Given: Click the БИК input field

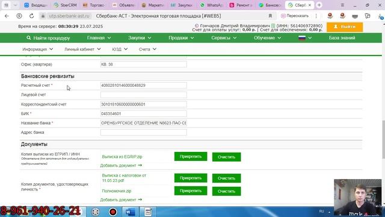Looking at the screenshot, I should pyautogui.click(x=144, y=114).
